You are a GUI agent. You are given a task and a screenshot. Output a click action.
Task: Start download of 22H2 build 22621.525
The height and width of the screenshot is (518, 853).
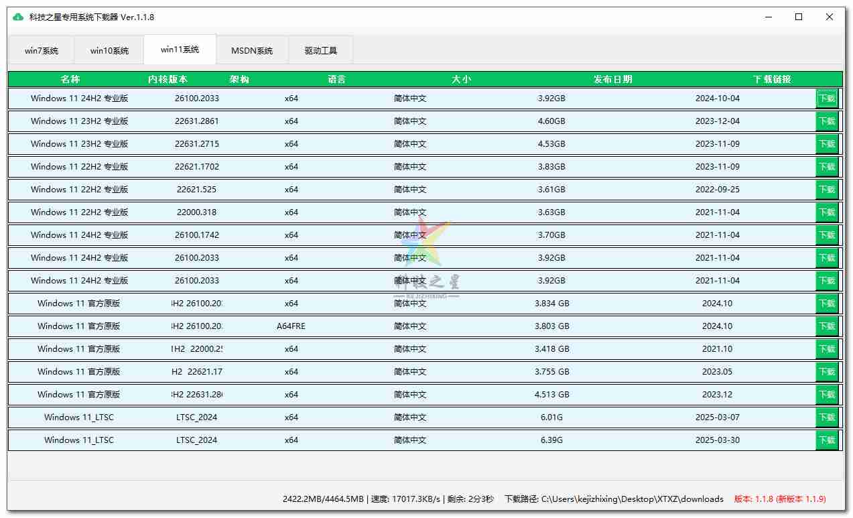[826, 190]
